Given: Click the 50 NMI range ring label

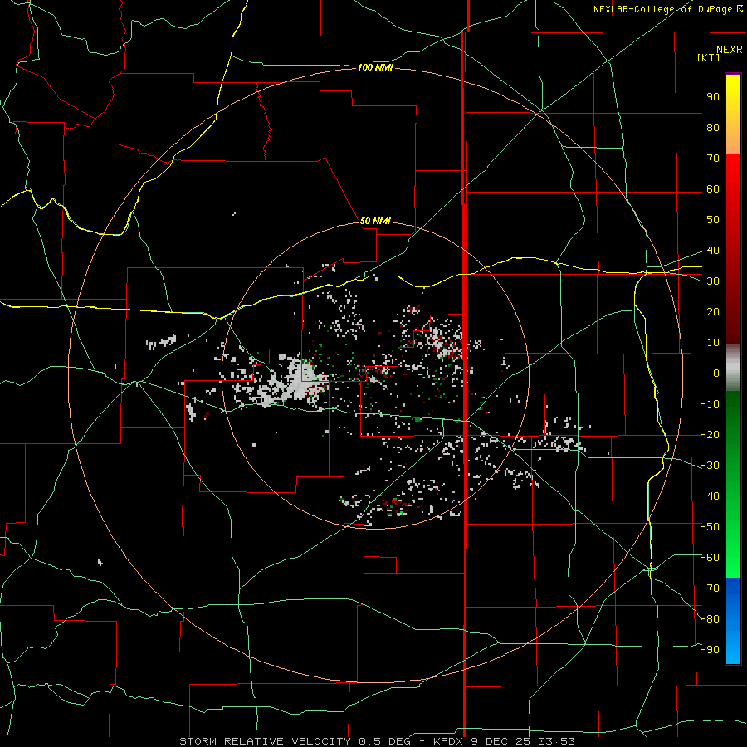Looking at the screenshot, I should point(375,221).
